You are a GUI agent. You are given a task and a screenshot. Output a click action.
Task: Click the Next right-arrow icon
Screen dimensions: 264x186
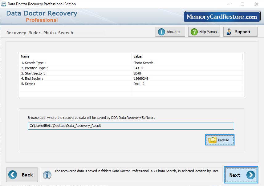(250, 175)
